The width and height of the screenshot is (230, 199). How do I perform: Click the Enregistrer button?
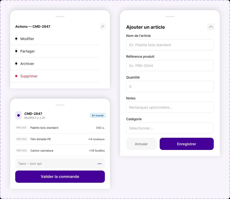pyautogui.click(x=187, y=144)
